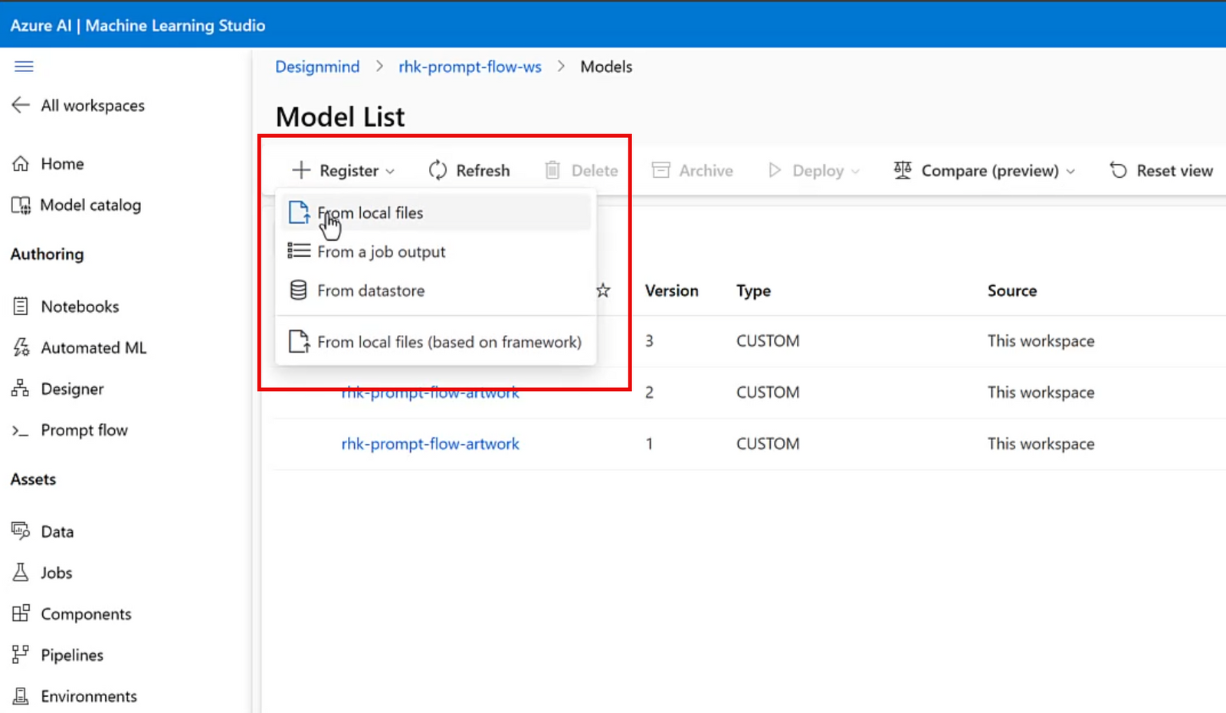This screenshot has width=1226, height=713.
Task: Select 'From a job output' in the menu
Action: (x=381, y=251)
